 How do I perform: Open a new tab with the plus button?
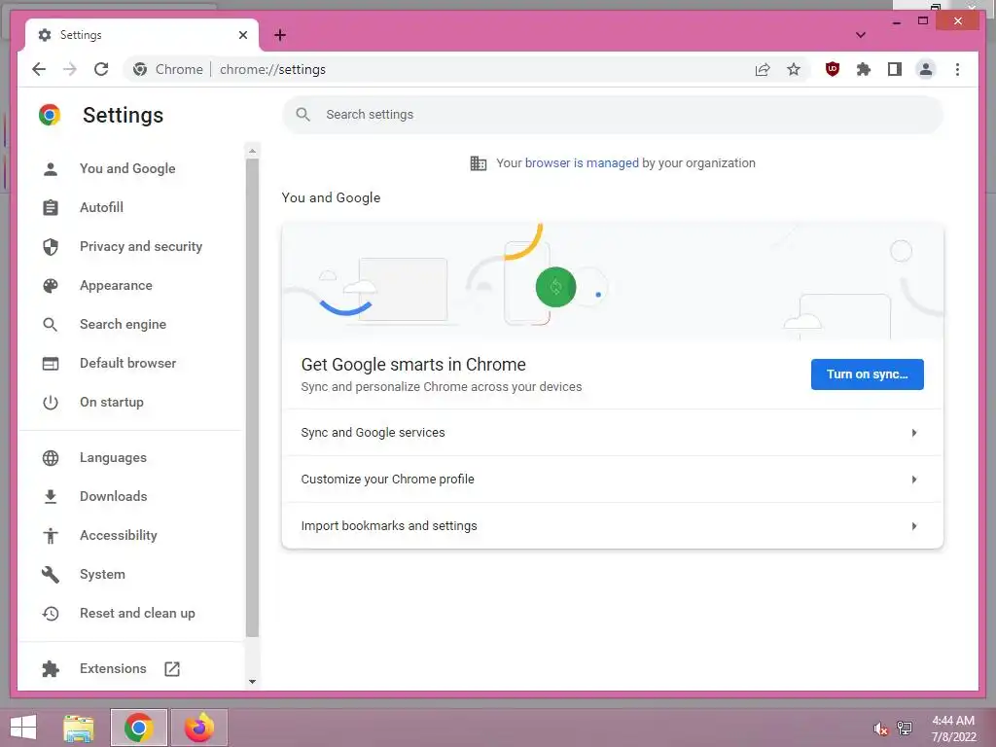pos(280,35)
